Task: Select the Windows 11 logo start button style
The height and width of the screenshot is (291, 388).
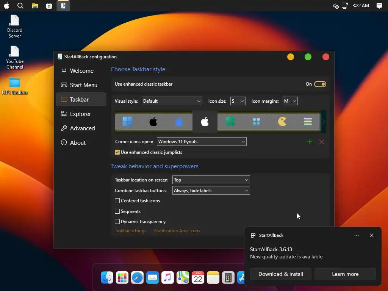Action: click(x=128, y=122)
